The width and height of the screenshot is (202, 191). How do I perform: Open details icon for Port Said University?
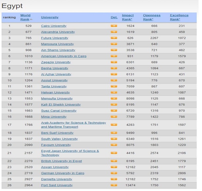[114, 185]
